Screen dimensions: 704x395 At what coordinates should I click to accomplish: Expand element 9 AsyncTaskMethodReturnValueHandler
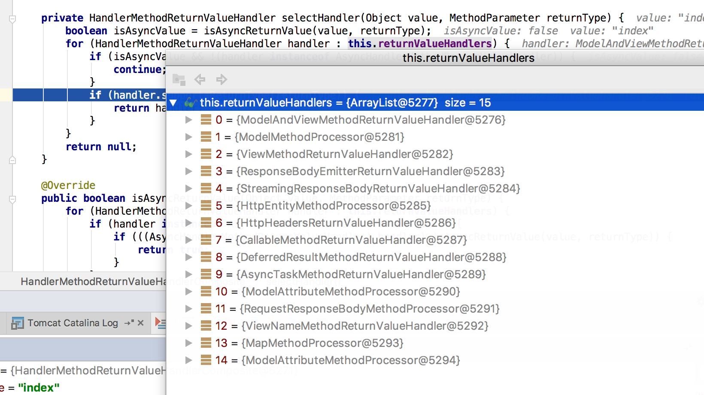188,274
